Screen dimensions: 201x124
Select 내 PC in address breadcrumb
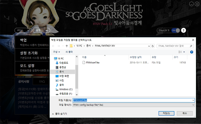[x=79, y=46]
